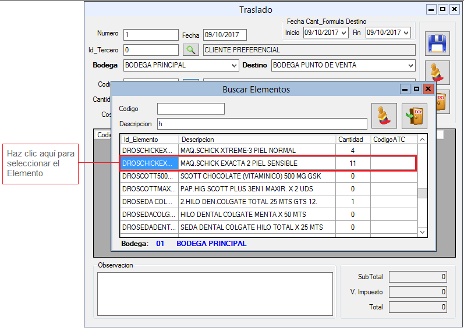
Task: Close the Buscar Elementos dialog
Action: 428,89
